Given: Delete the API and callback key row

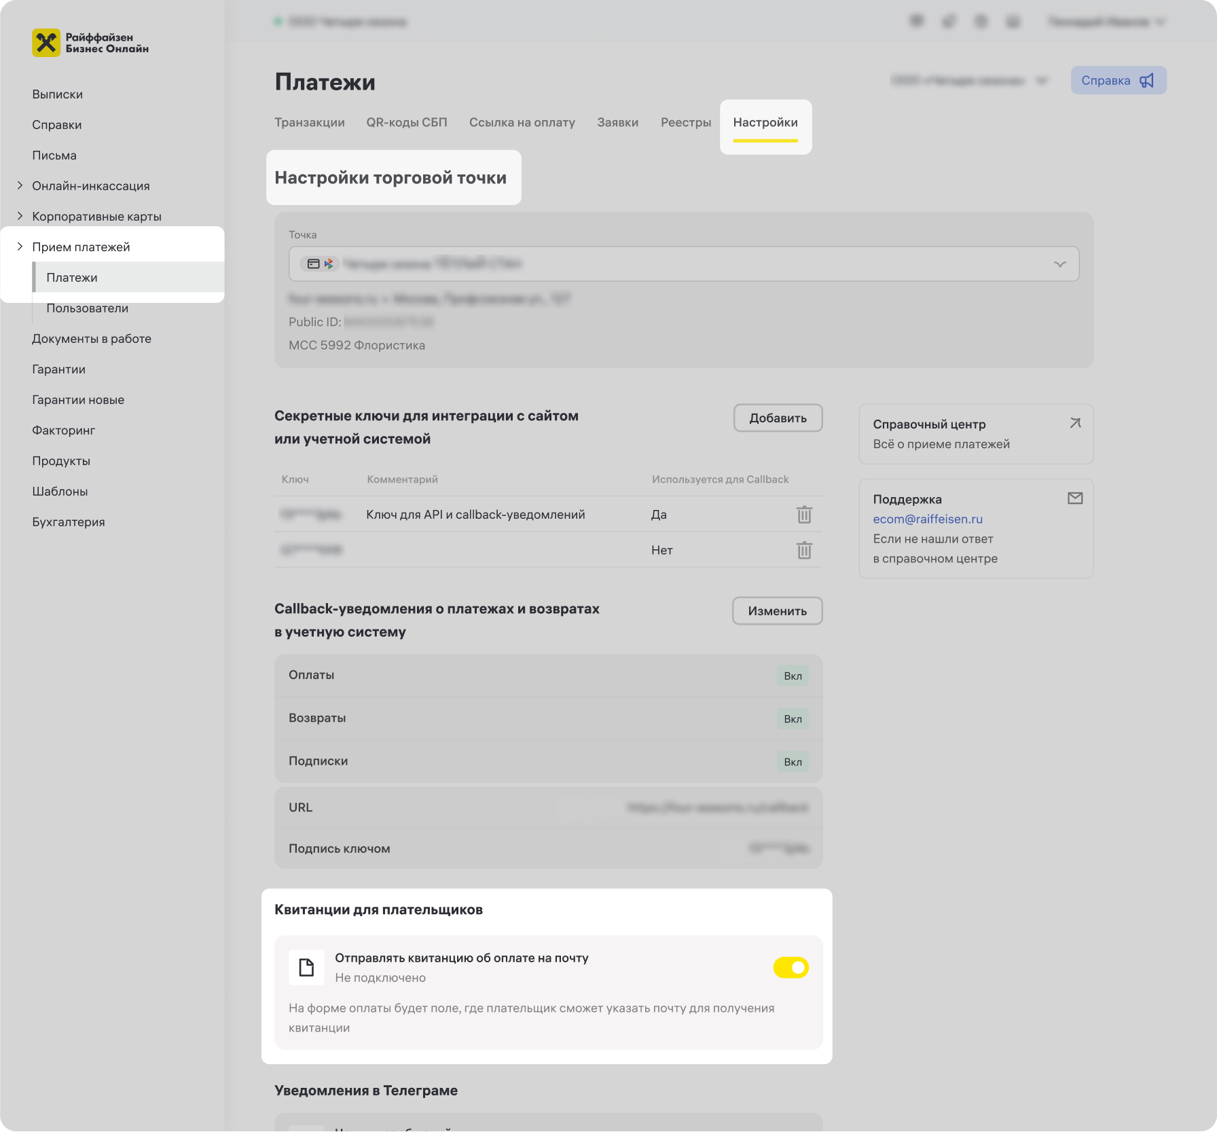Looking at the screenshot, I should (x=804, y=515).
